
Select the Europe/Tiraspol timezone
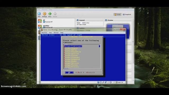coord(72,58)
